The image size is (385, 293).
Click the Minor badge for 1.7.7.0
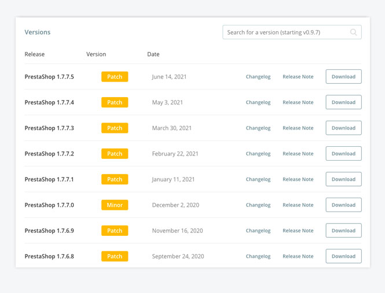coord(115,205)
